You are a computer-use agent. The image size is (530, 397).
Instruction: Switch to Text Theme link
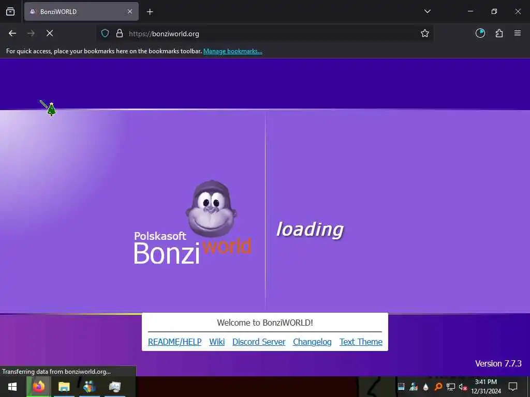pos(361,342)
